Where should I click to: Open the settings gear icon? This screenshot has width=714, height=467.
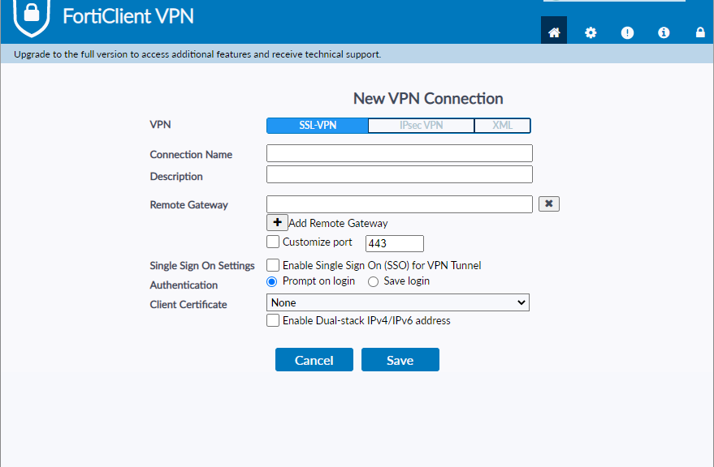[x=591, y=32]
